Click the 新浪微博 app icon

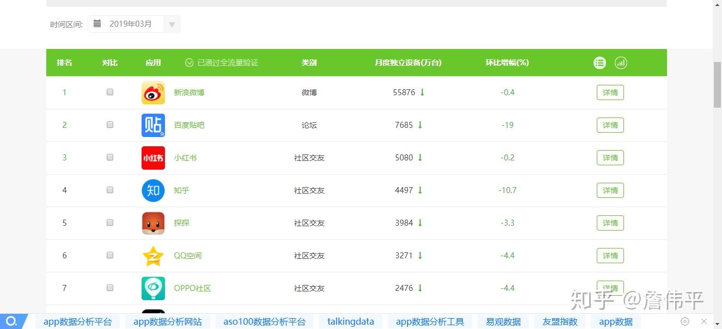[x=153, y=92]
